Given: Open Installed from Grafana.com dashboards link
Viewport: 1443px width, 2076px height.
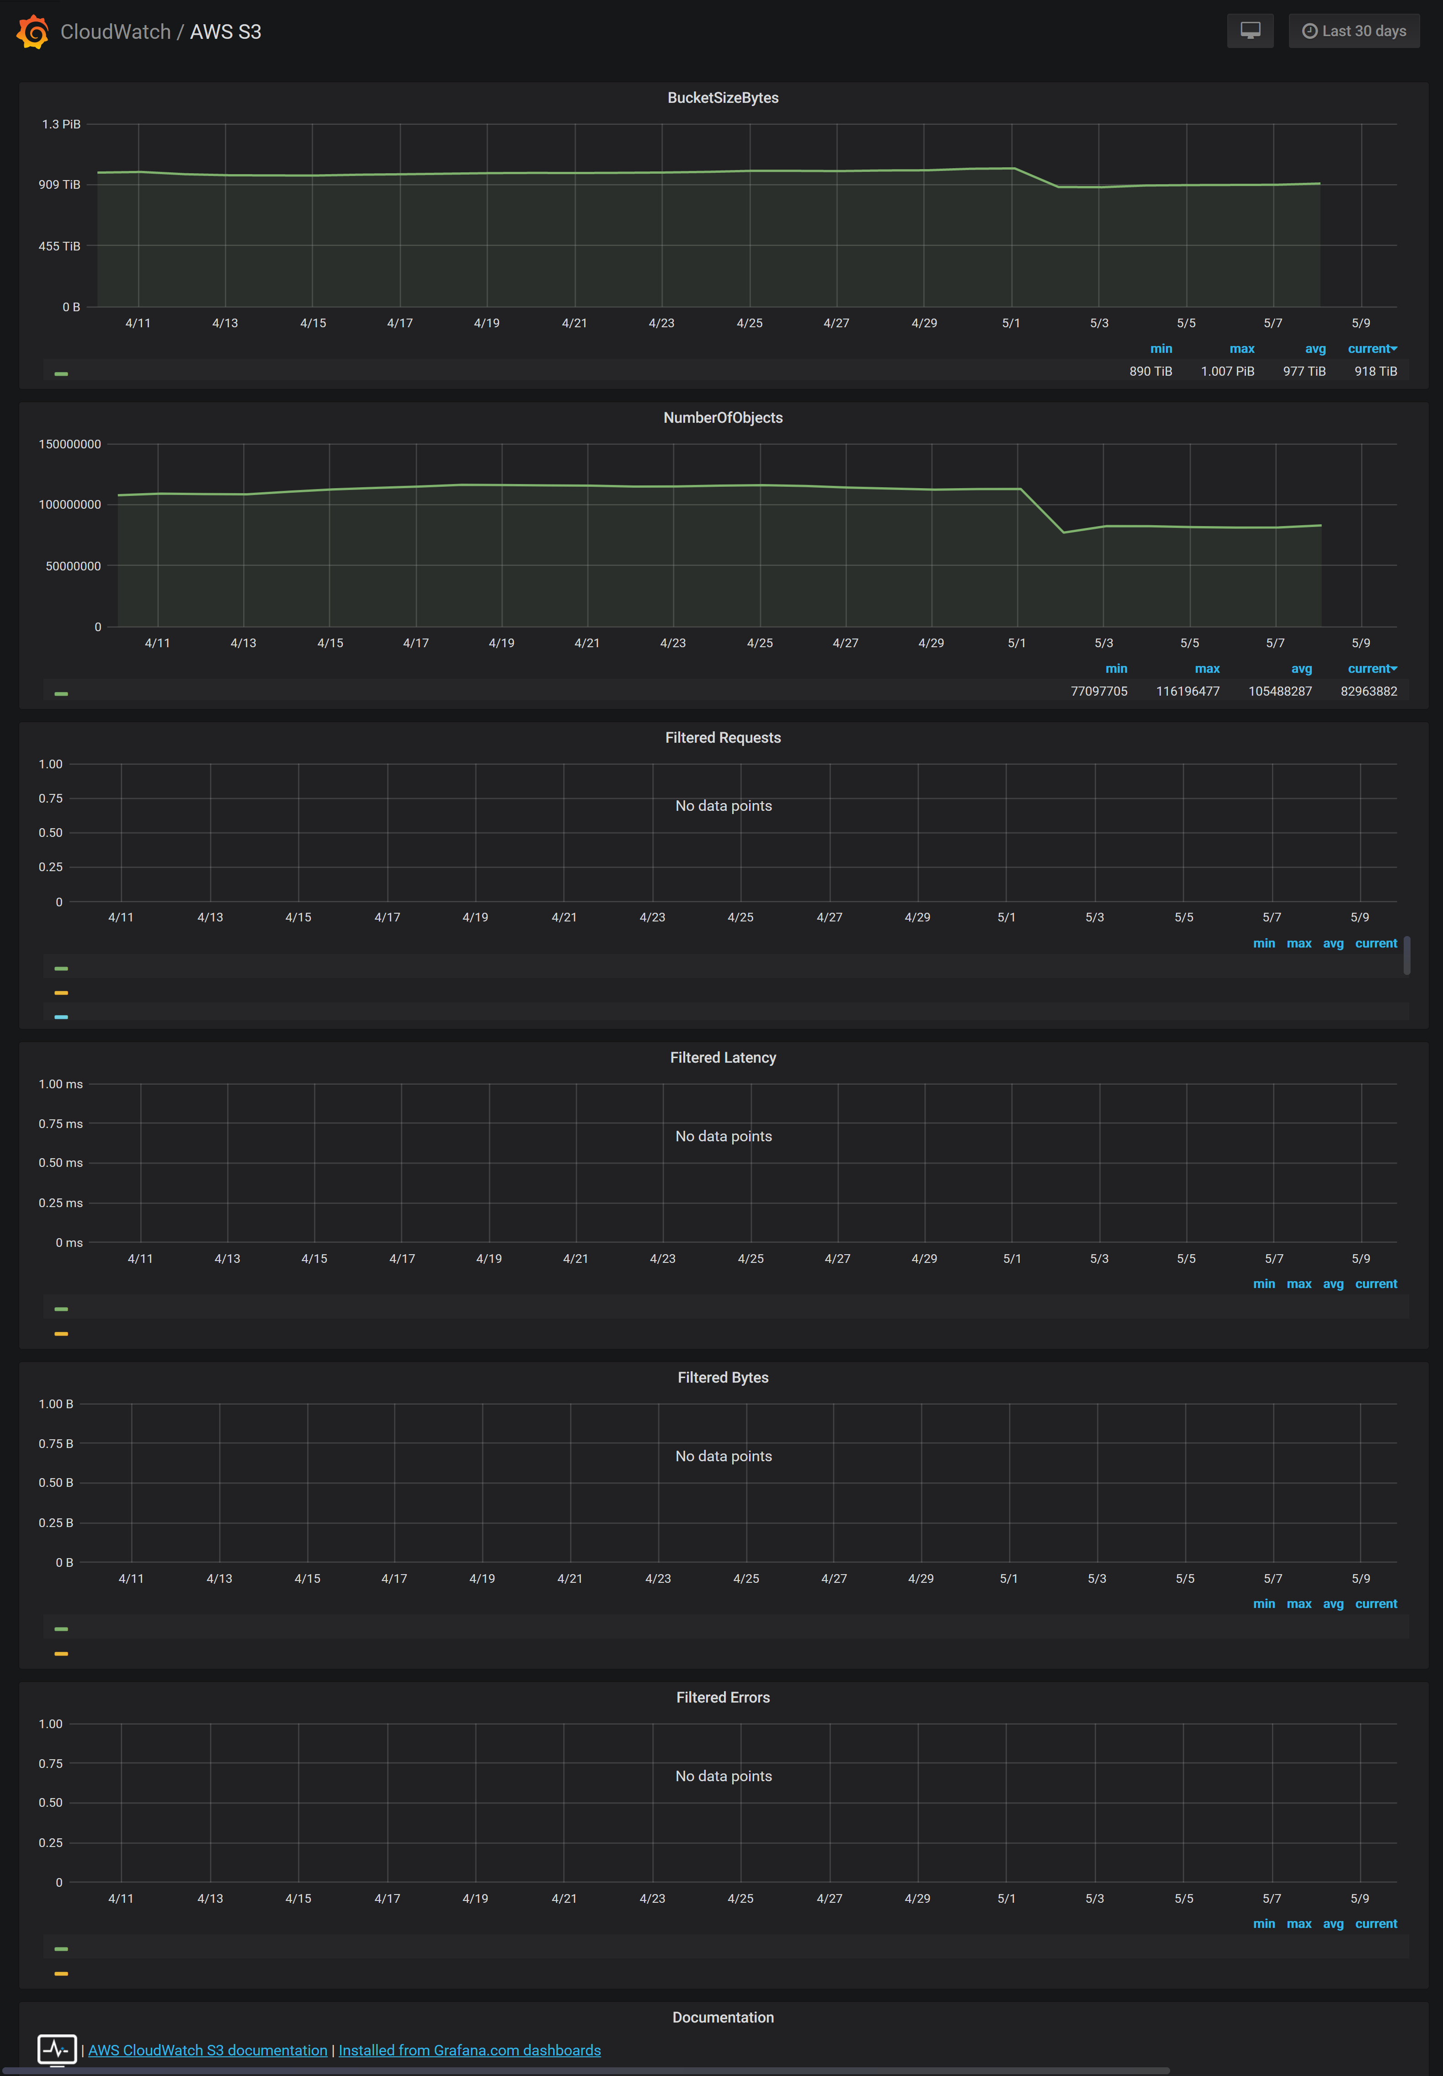Looking at the screenshot, I should coord(469,2050).
